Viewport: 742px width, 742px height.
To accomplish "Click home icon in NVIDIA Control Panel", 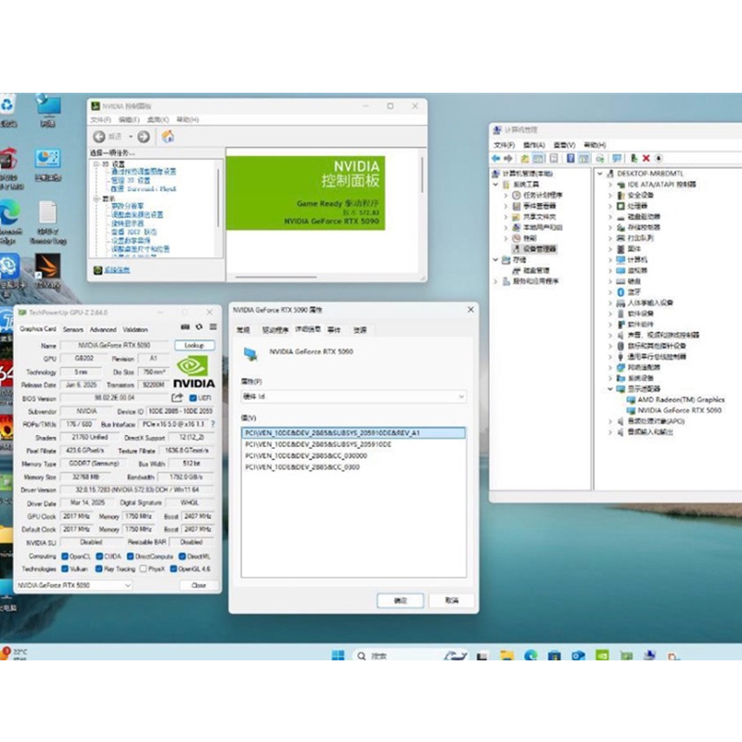I will coord(168,136).
